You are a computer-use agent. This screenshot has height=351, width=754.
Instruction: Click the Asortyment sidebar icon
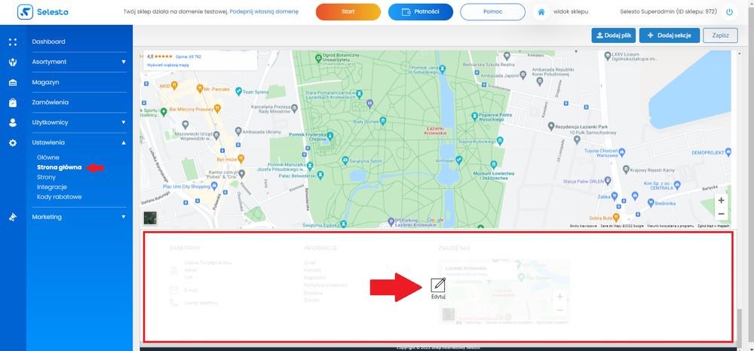[x=13, y=62]
